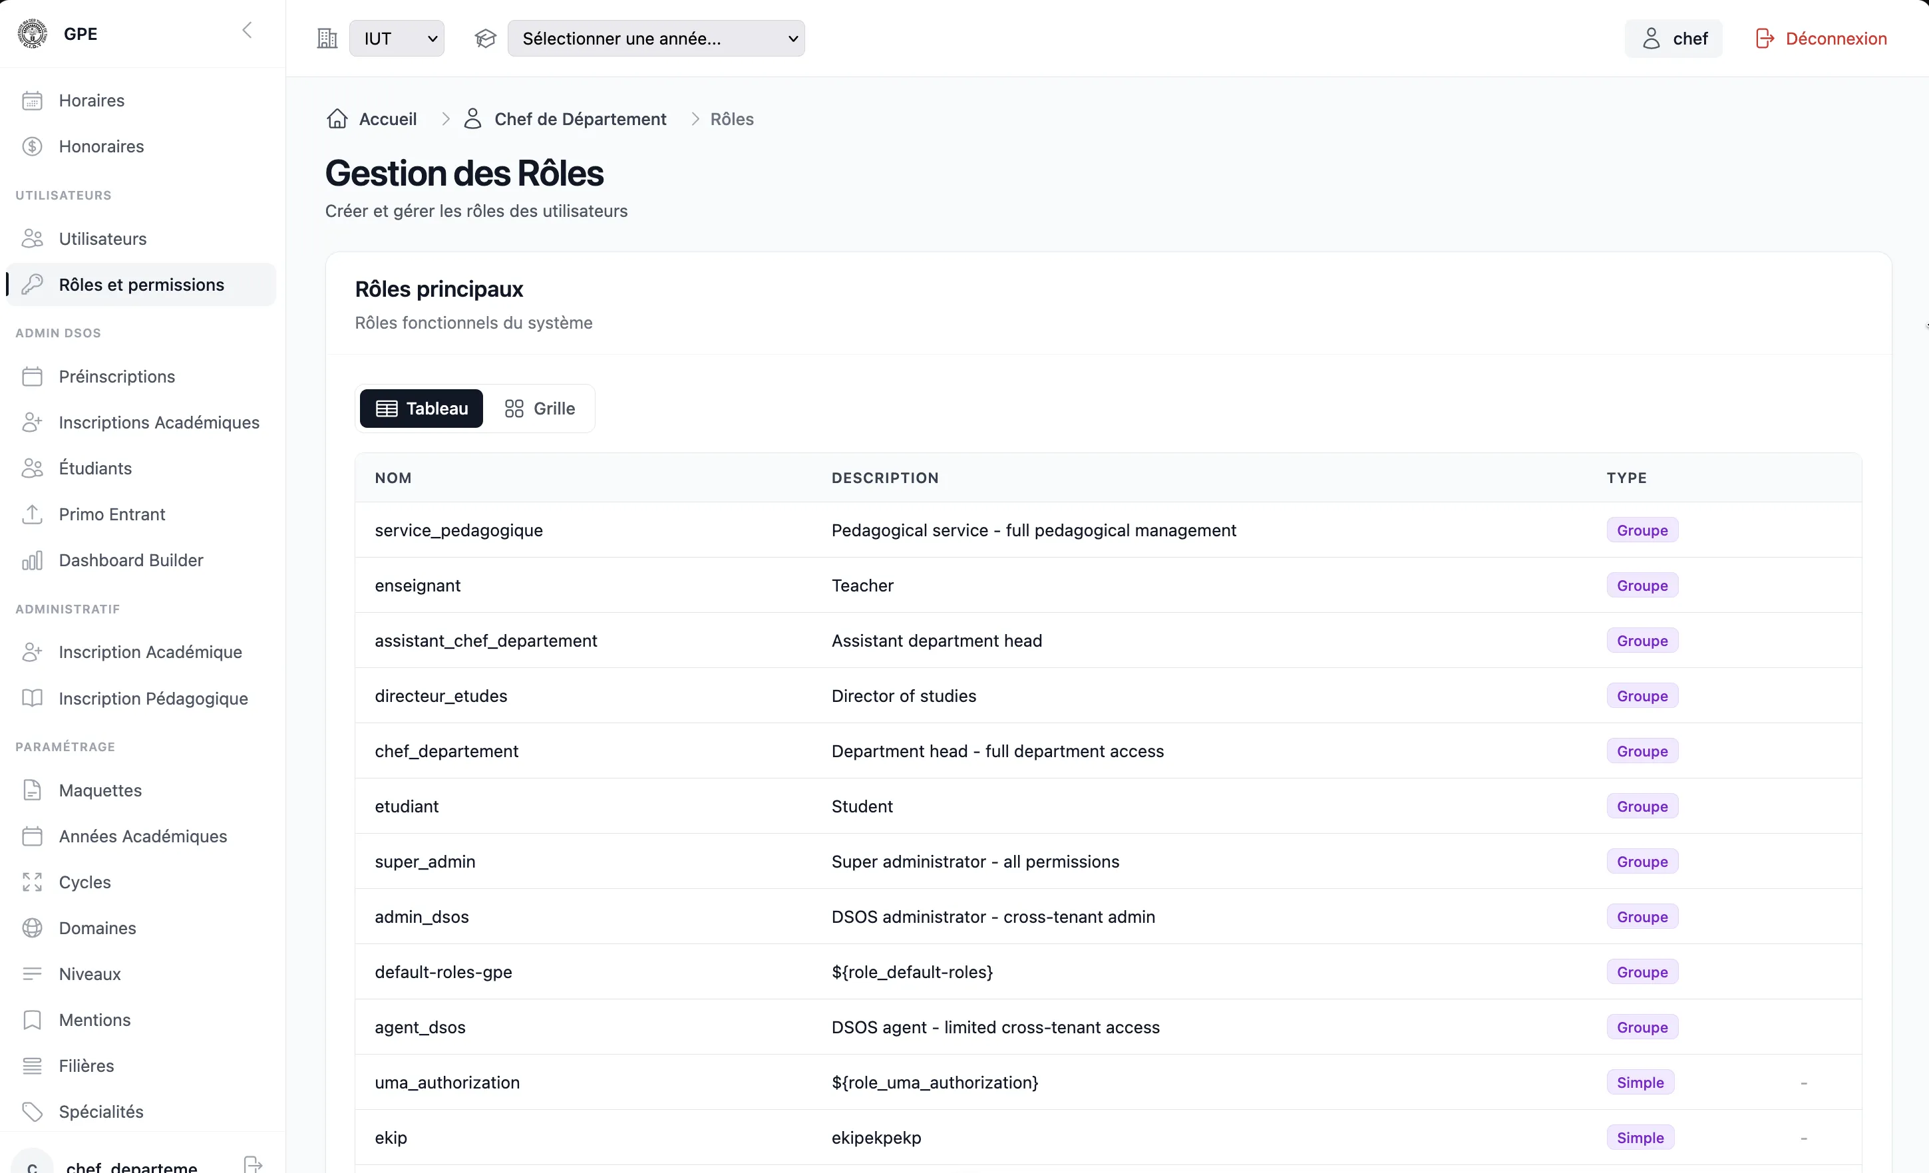Click the Déconnexion button
This screenshot has width=1929, height=1173.
click(x=1821, y=39)
